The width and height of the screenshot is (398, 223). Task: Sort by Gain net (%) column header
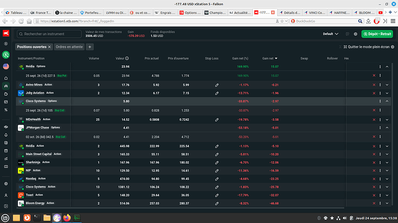(x=240, y=59)
